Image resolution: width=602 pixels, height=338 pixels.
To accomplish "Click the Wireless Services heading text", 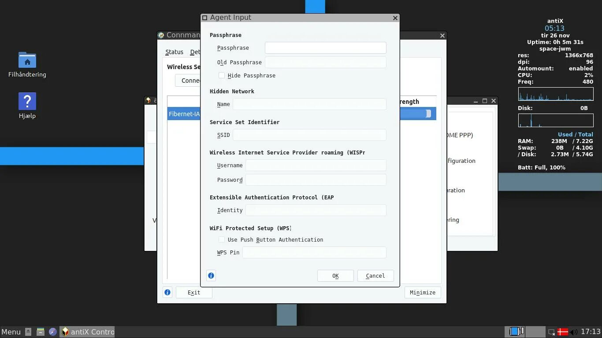I will [x=184, y=67].
